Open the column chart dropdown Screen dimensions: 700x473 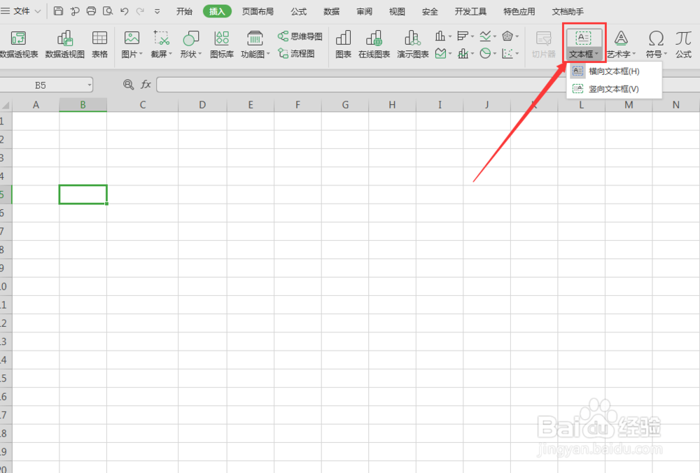(x=443, y=36)
